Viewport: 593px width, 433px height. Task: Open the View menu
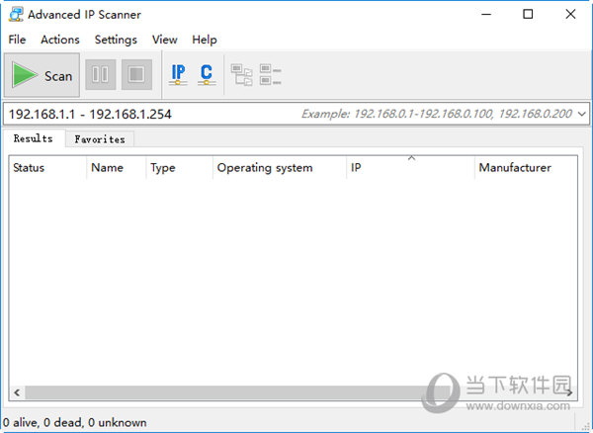pyautogui.click(x=164, y=40)
